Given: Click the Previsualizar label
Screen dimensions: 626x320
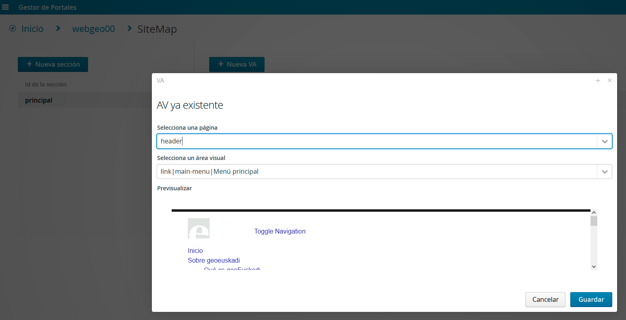Looking at the screenshot, I should (174, 188).
